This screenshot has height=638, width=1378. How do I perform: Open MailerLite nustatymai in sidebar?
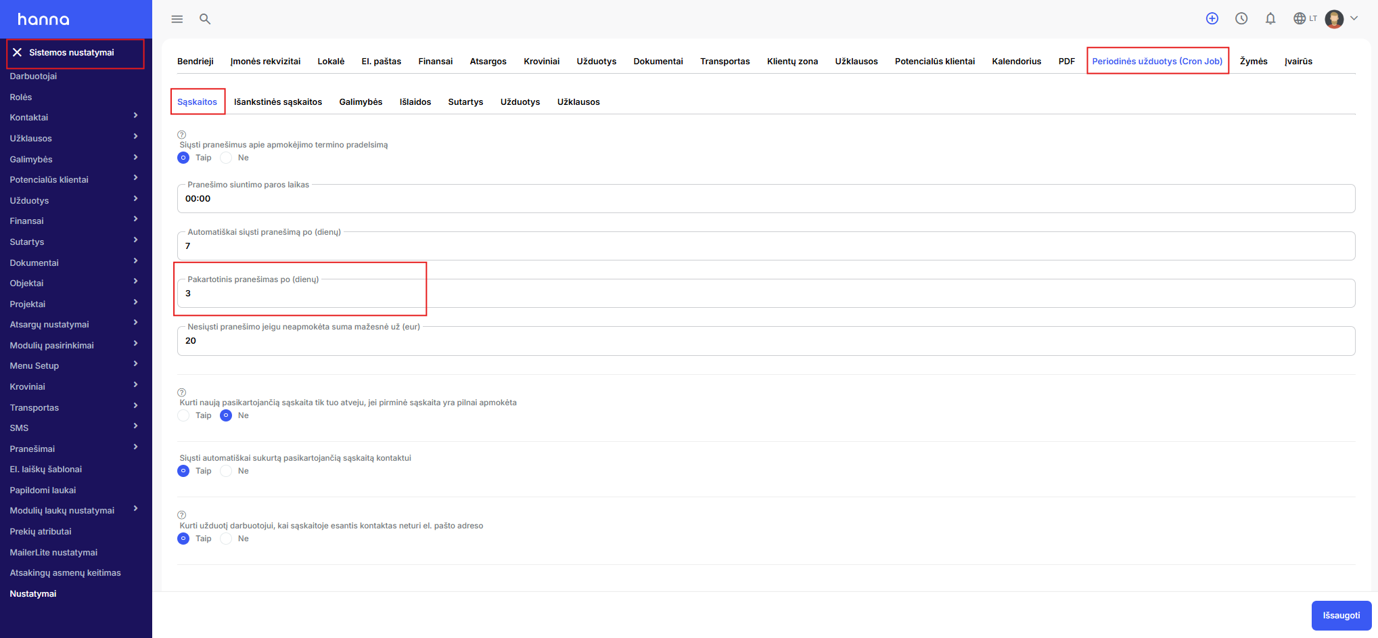(x=53, y=552)
